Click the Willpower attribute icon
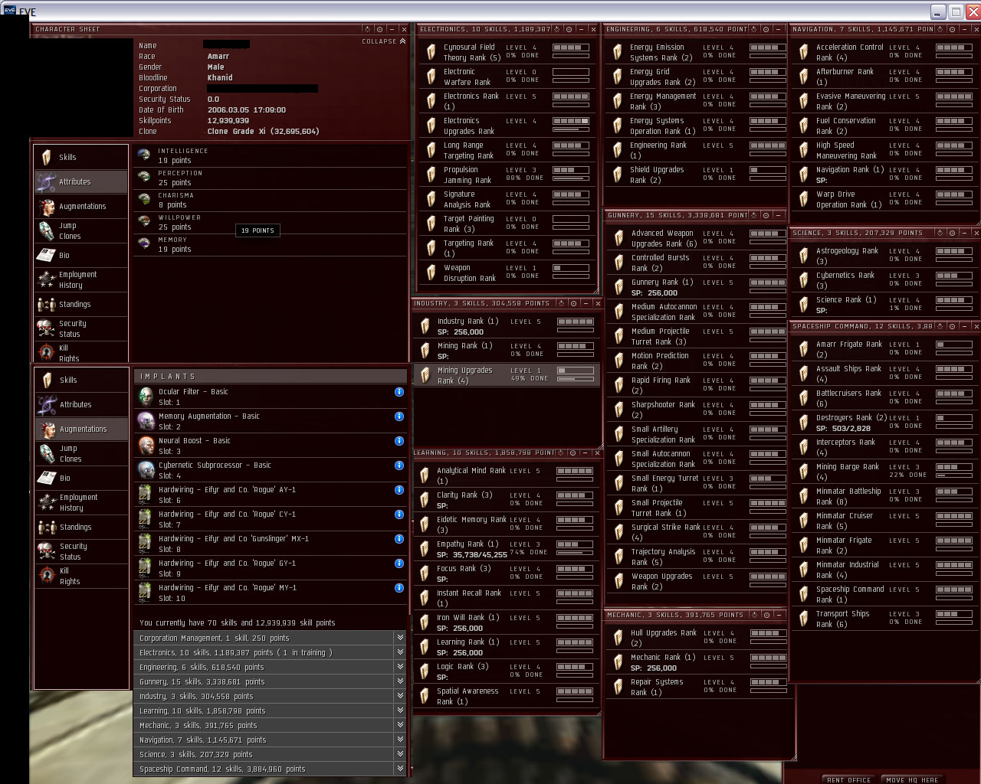This screenshot has height=784, width=981. pyautogui.click(x=144, y=222)
